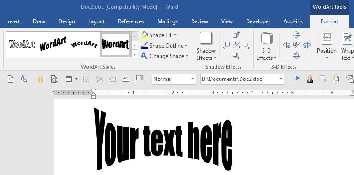
Task: Nudge shadow down
Action: point(236,55)
